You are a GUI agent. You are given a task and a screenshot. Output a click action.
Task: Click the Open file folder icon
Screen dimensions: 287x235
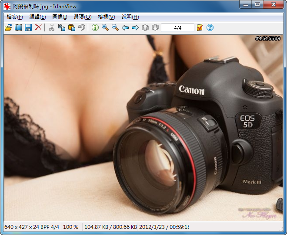coord(8,27)
